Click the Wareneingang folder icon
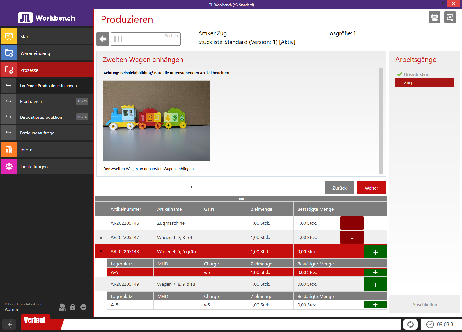 (x=9, y=53)
